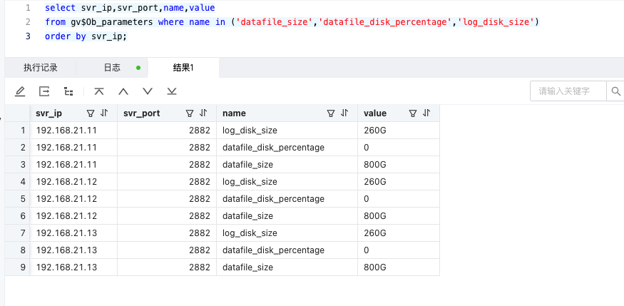This screenshot has width=624, height=306.
Task: Sort by svr_ip column
Action: click(x=104, y=113)
